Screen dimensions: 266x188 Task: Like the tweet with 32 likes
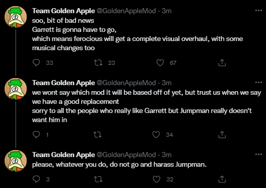(156, 179)
